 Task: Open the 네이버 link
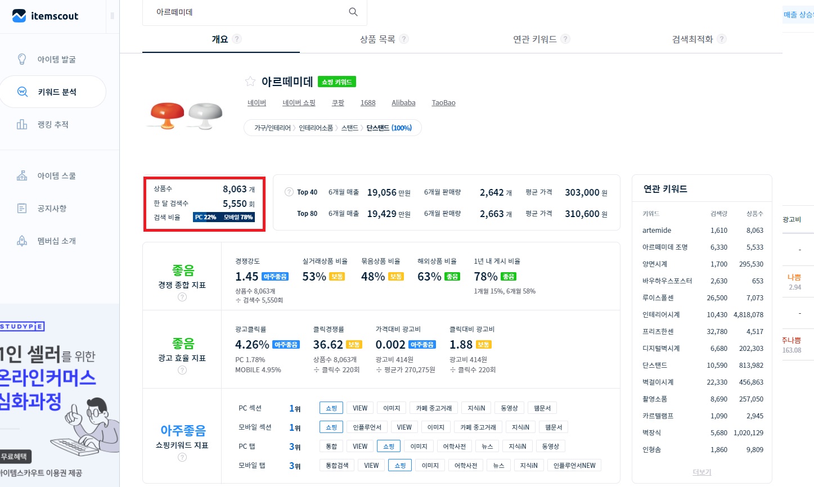pyautogui.click(x=257, y=103)
